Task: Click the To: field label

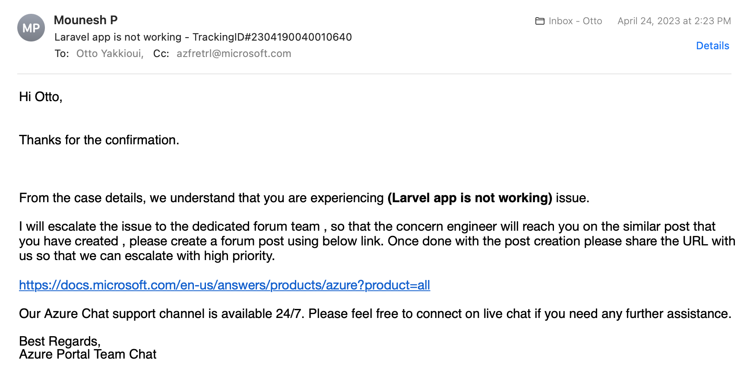Action: click(x=62, y=54)
